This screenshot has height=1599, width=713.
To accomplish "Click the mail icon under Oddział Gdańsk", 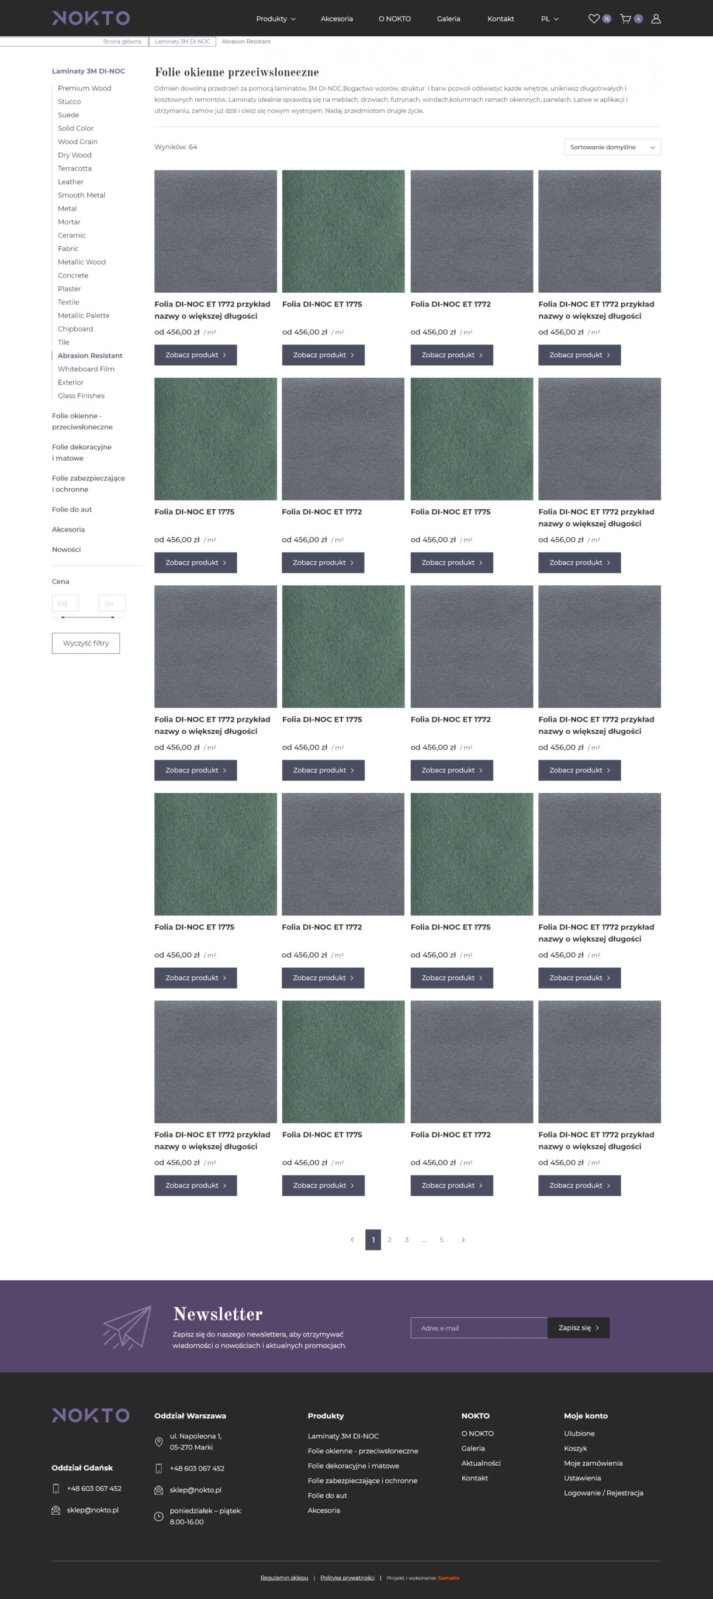I will pyautogui.click(x=56, y=1510).
